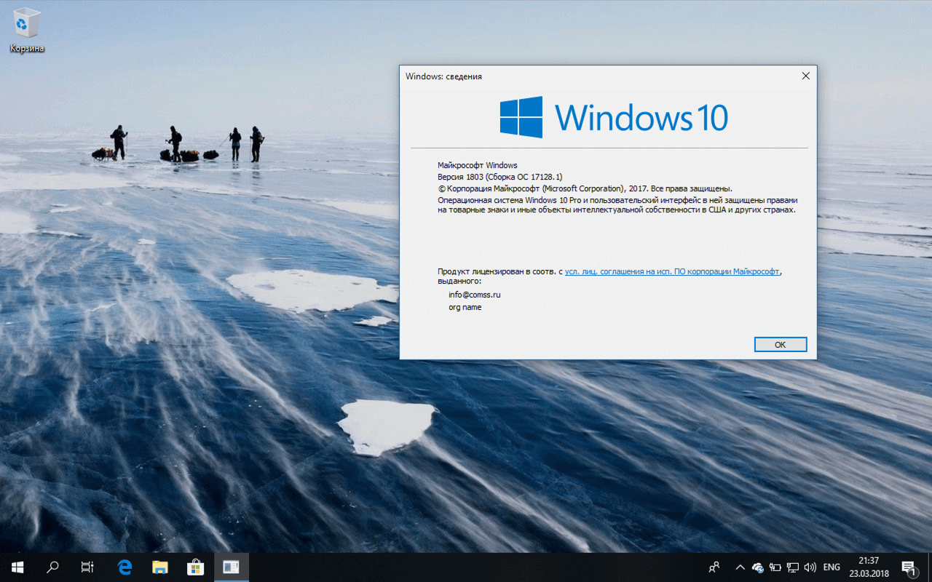Screen dimensions: 932x582
Task: Open File Explorer from the taskbar
Action: point(160,567)
